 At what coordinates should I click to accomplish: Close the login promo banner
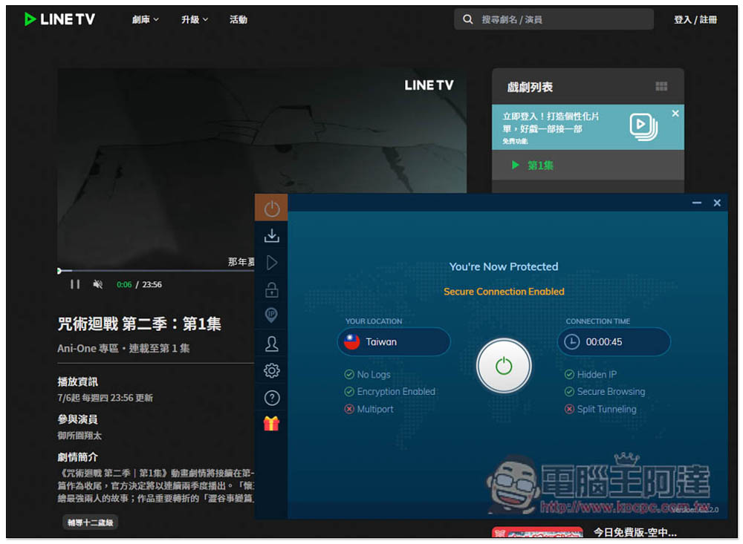(675, 113)
